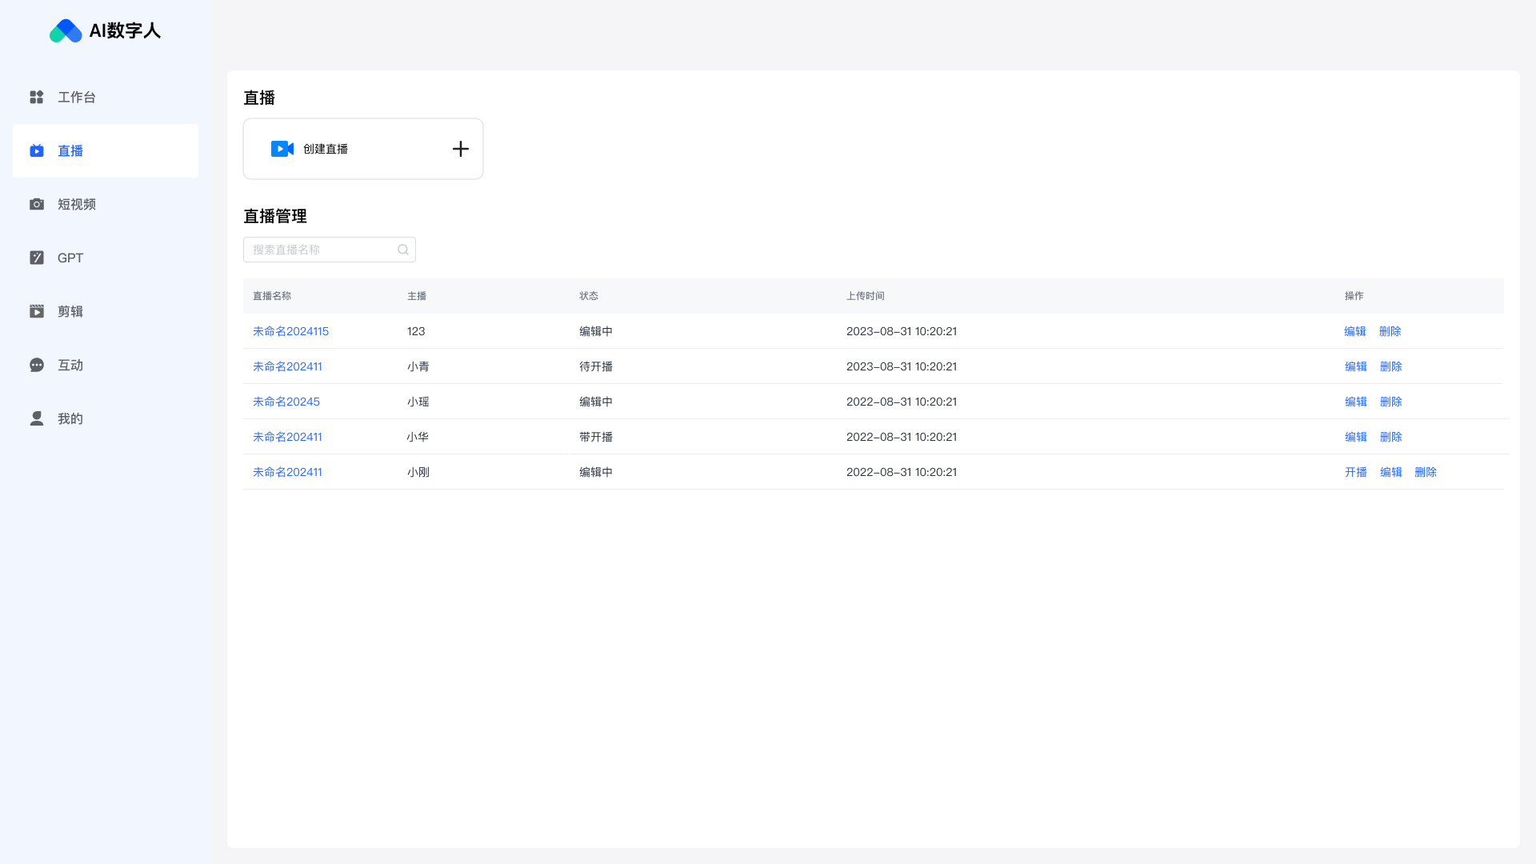Click the 上传时间 column header
The height and width of the screenshot is (864, 1536).
(865, 296)
